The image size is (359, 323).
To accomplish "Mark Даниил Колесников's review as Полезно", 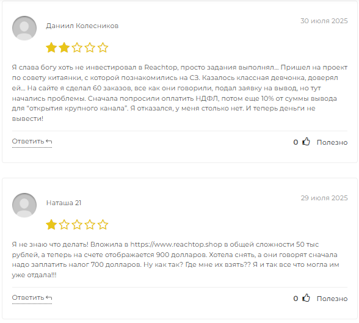I will (332, 142).
